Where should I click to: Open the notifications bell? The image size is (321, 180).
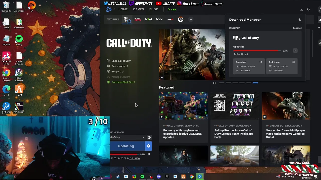308,9
